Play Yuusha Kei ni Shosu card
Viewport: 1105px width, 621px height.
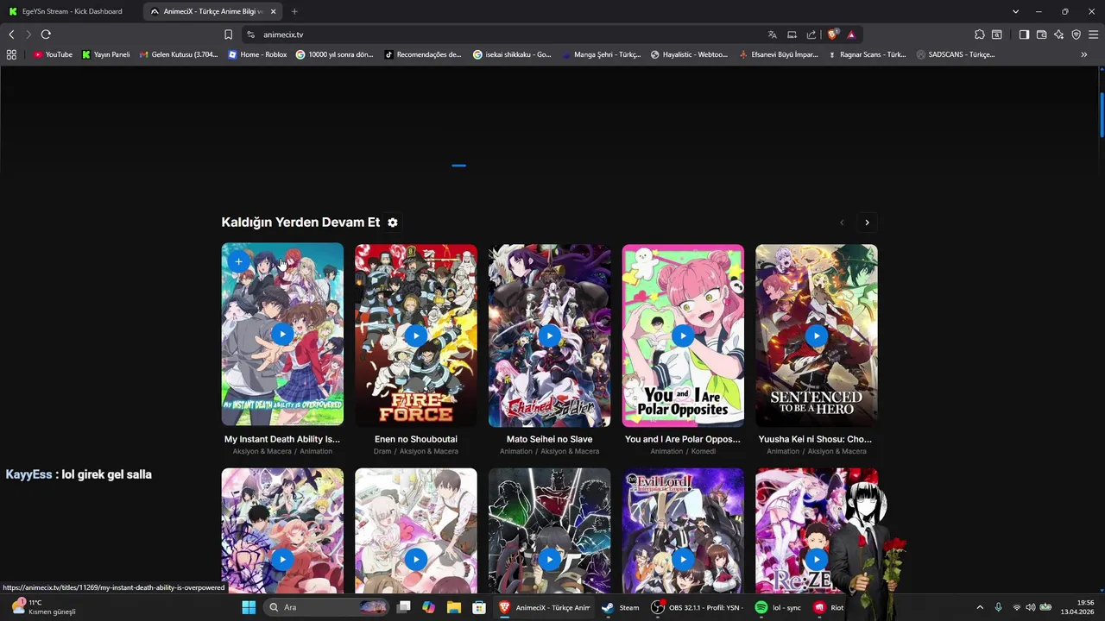pyautogui.click(x=817, y=335)
